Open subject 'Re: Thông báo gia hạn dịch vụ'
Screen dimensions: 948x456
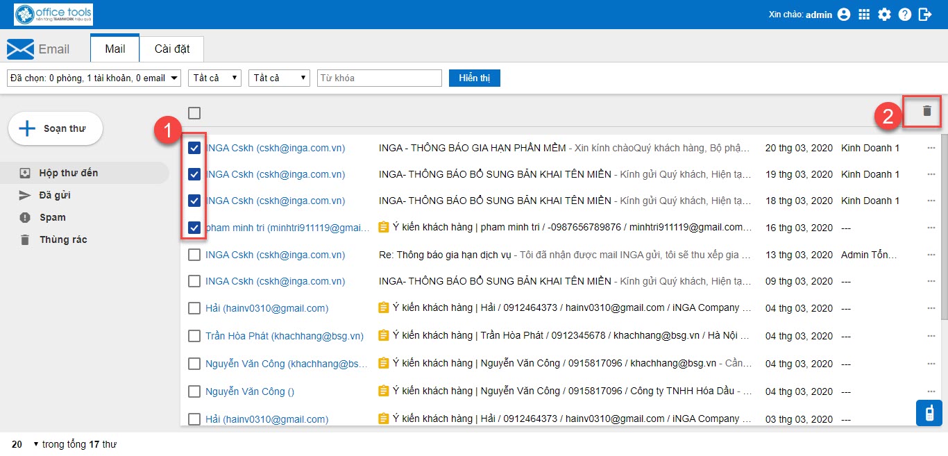(x=445, y=255)
